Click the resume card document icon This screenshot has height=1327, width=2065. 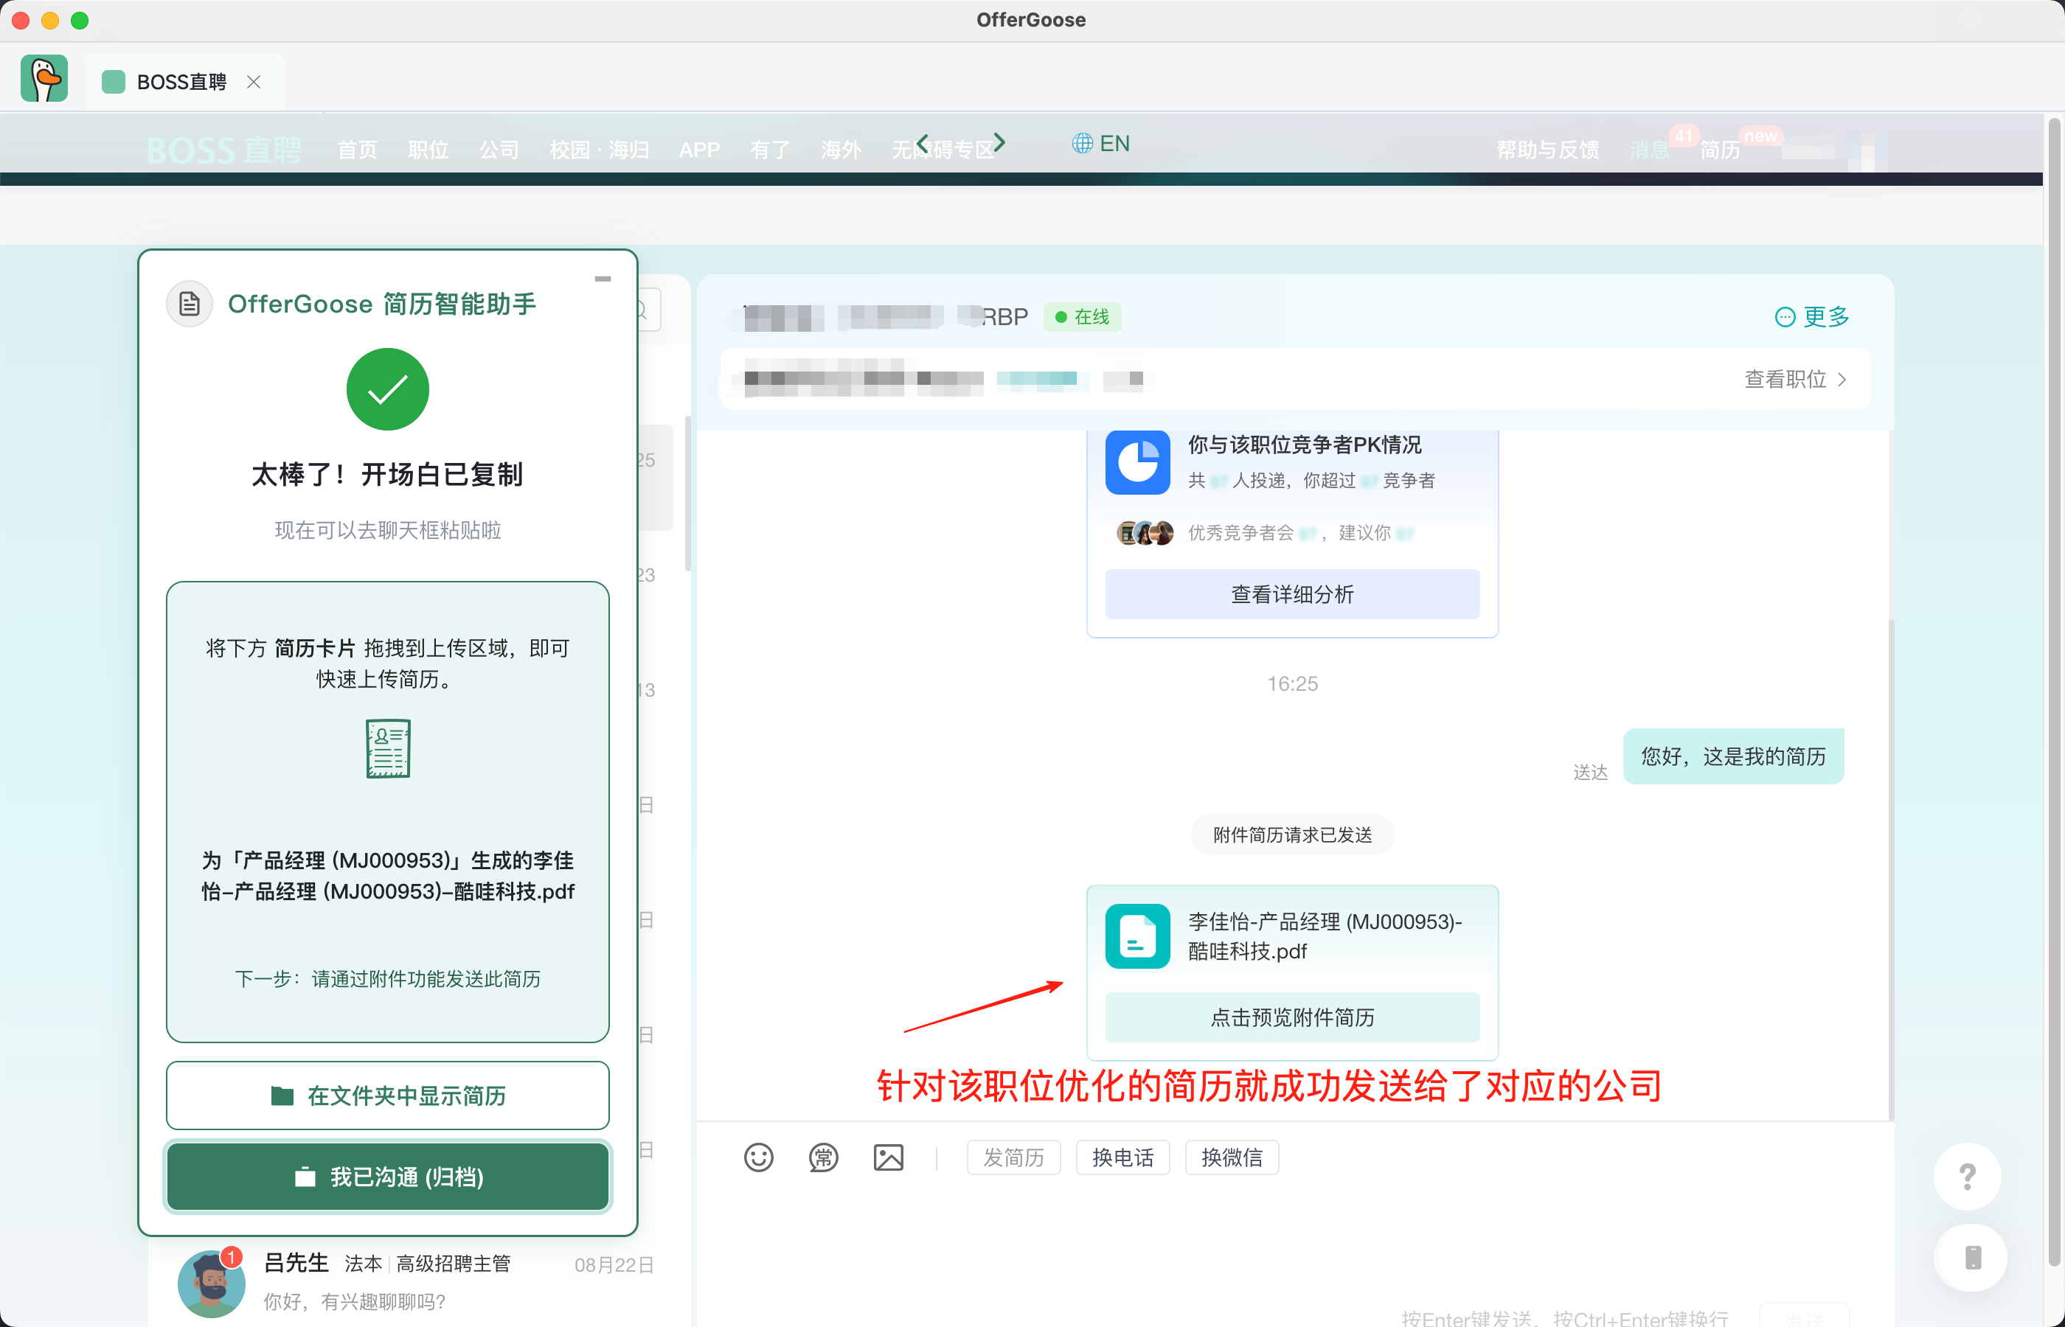(x=388, y=748)
